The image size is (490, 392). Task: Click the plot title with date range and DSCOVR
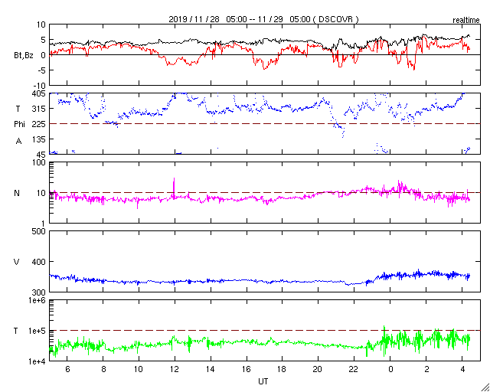[263, 19]
